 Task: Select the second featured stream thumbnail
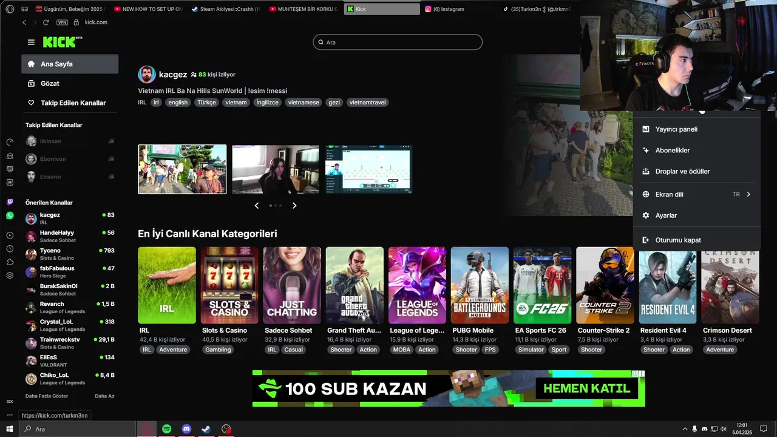coord(276,169)
